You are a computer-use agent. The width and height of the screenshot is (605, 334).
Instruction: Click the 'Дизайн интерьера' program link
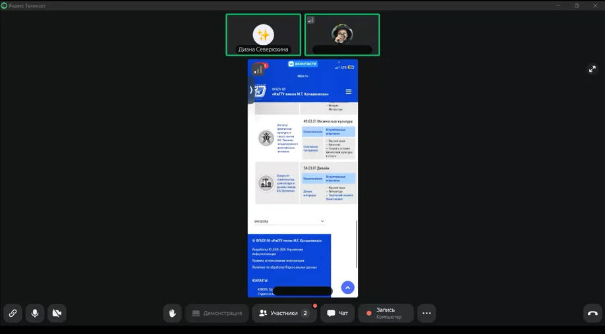310,193
